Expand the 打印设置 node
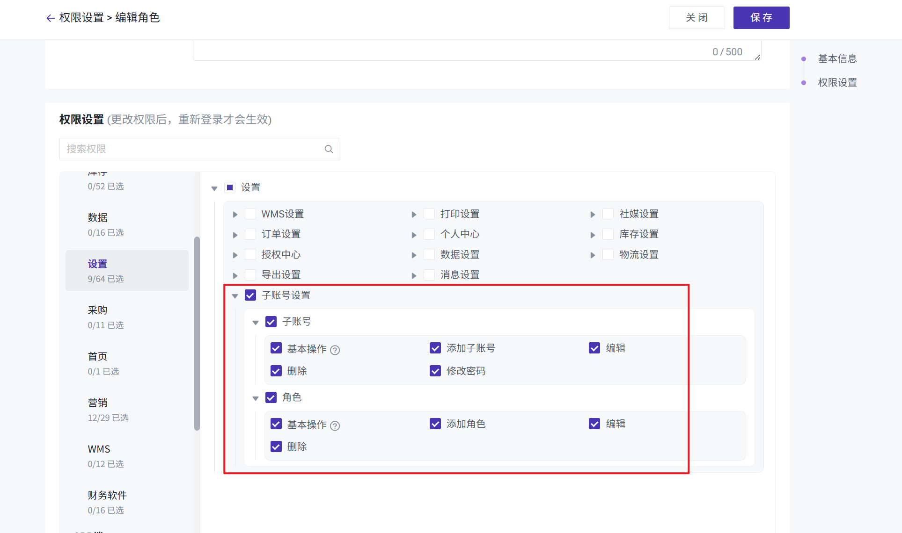The image size is (902, 533). (414, 214)
